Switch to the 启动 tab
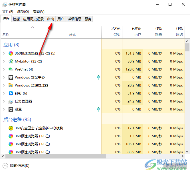Screen dimensions: 190x173 50,19
